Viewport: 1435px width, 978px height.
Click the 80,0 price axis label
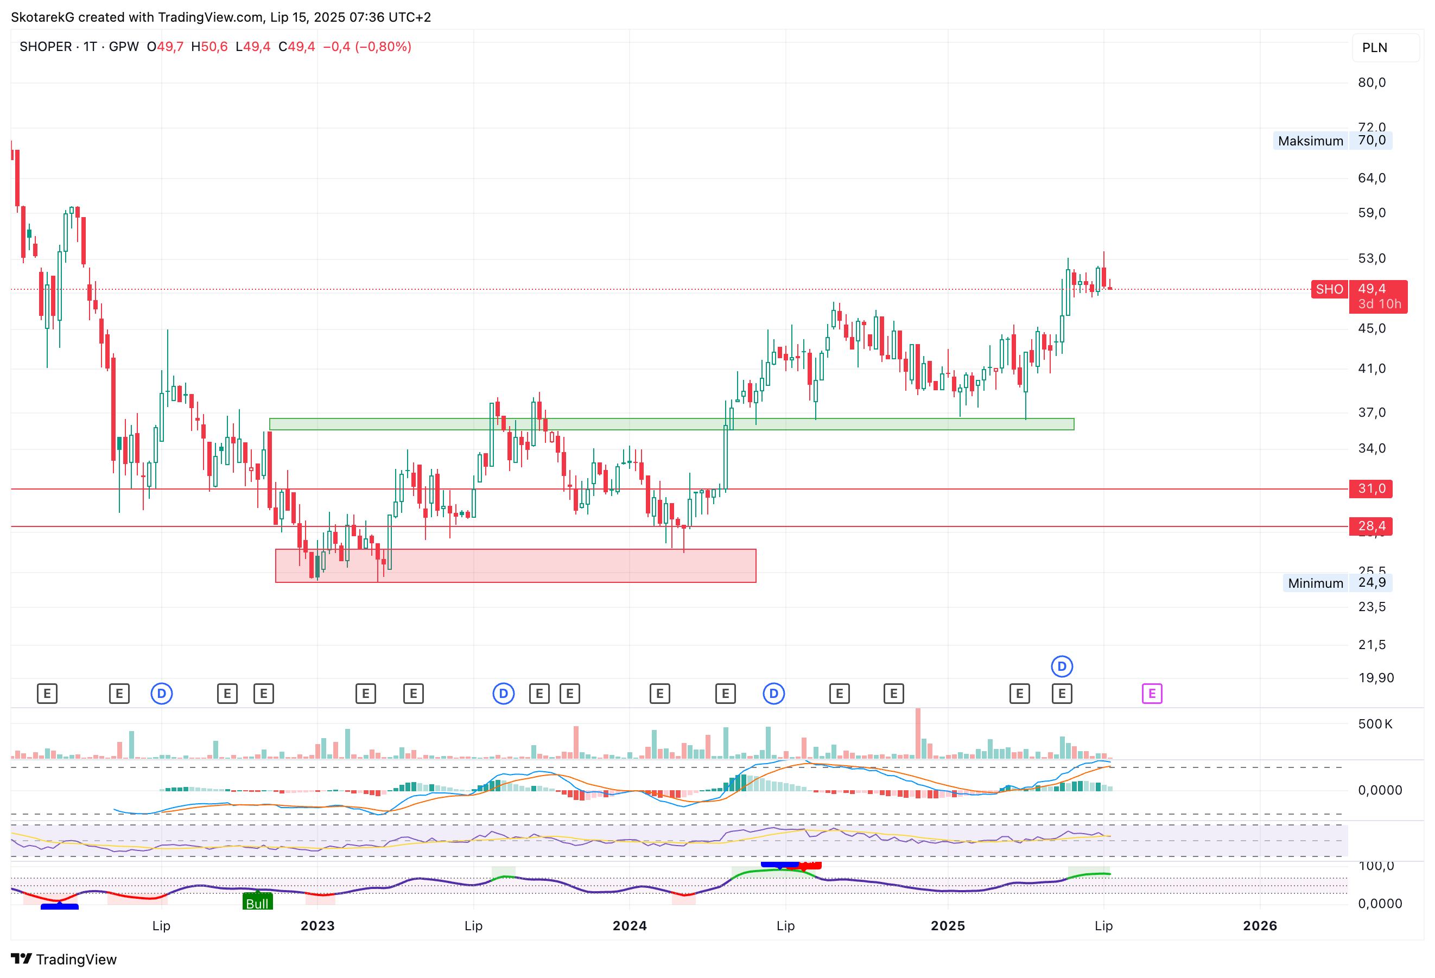tap(1371, 82)
